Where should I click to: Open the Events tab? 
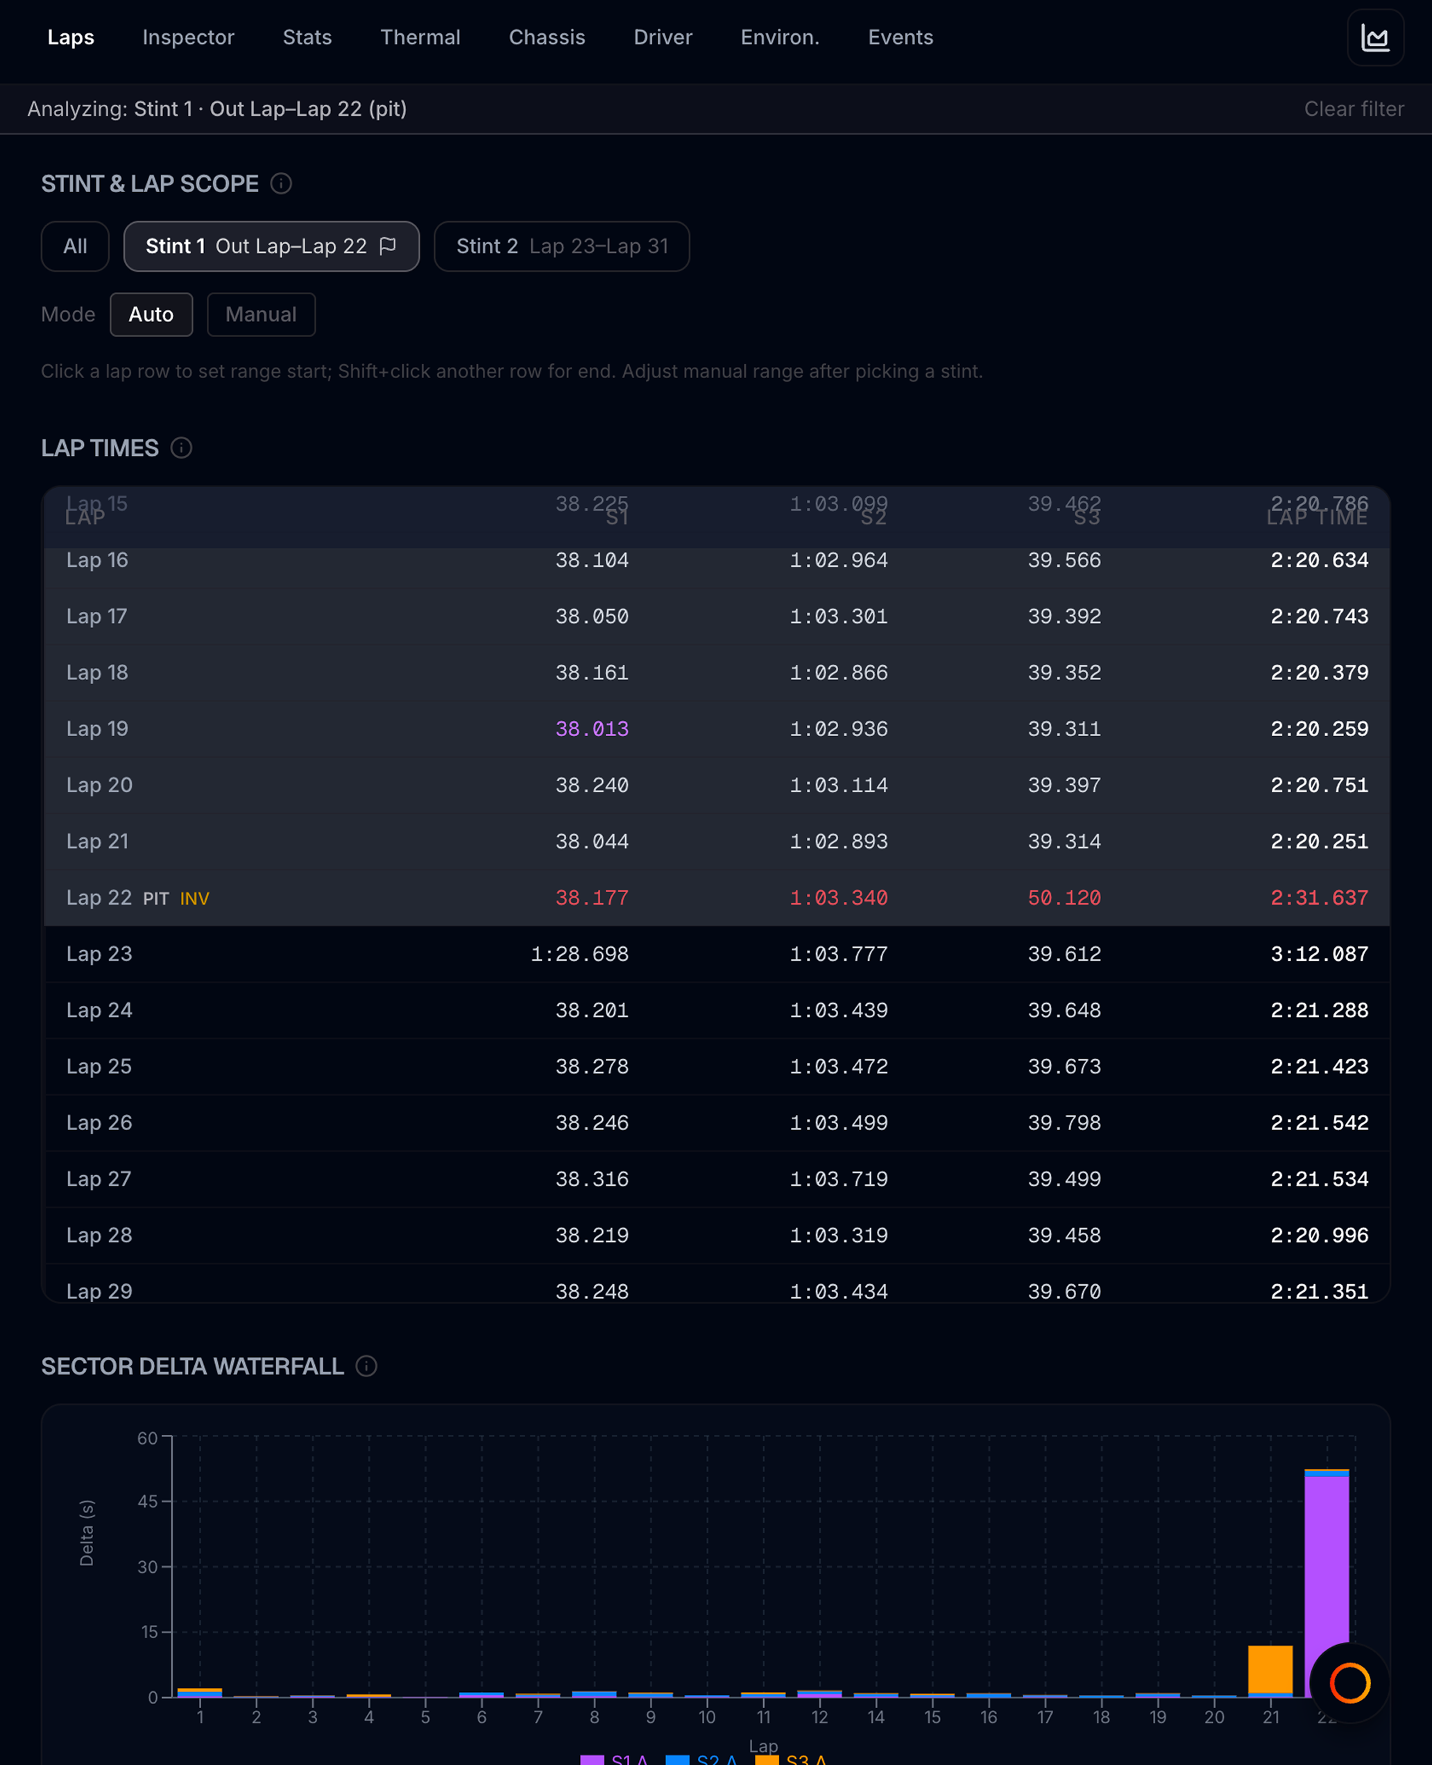(900, 37)
